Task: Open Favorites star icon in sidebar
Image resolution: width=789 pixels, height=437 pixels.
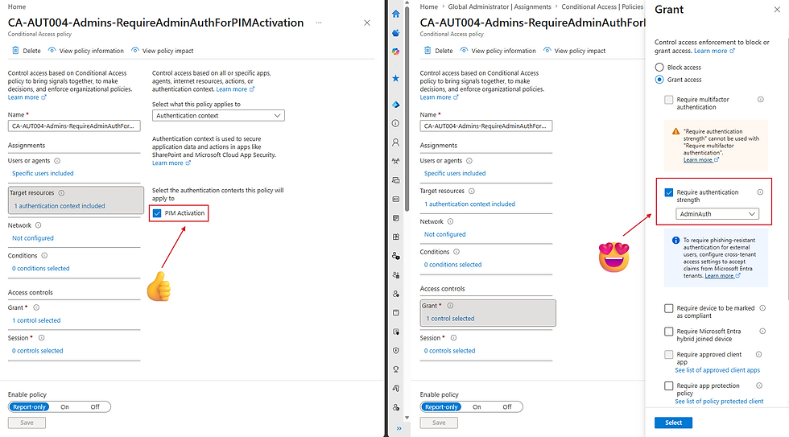Action: pos(396,78)
